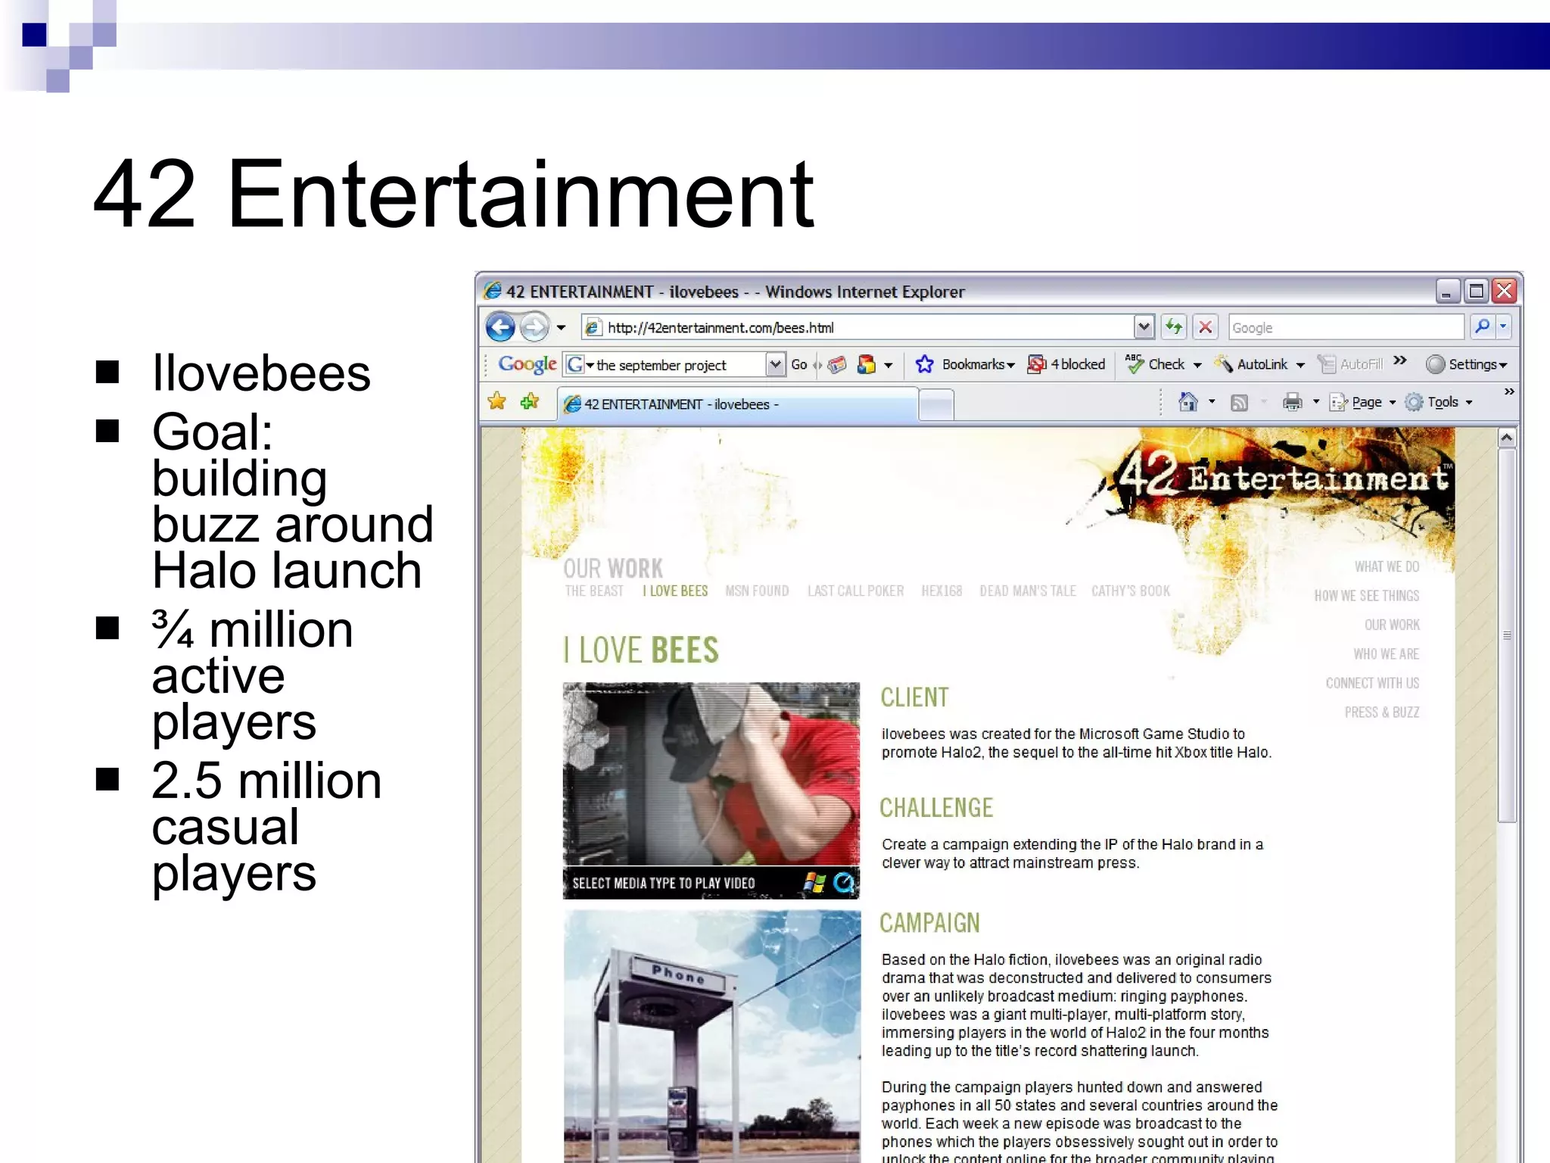Click the Go button on Google toolbar
The image size is (1550, 1163).
pos(799,365)
